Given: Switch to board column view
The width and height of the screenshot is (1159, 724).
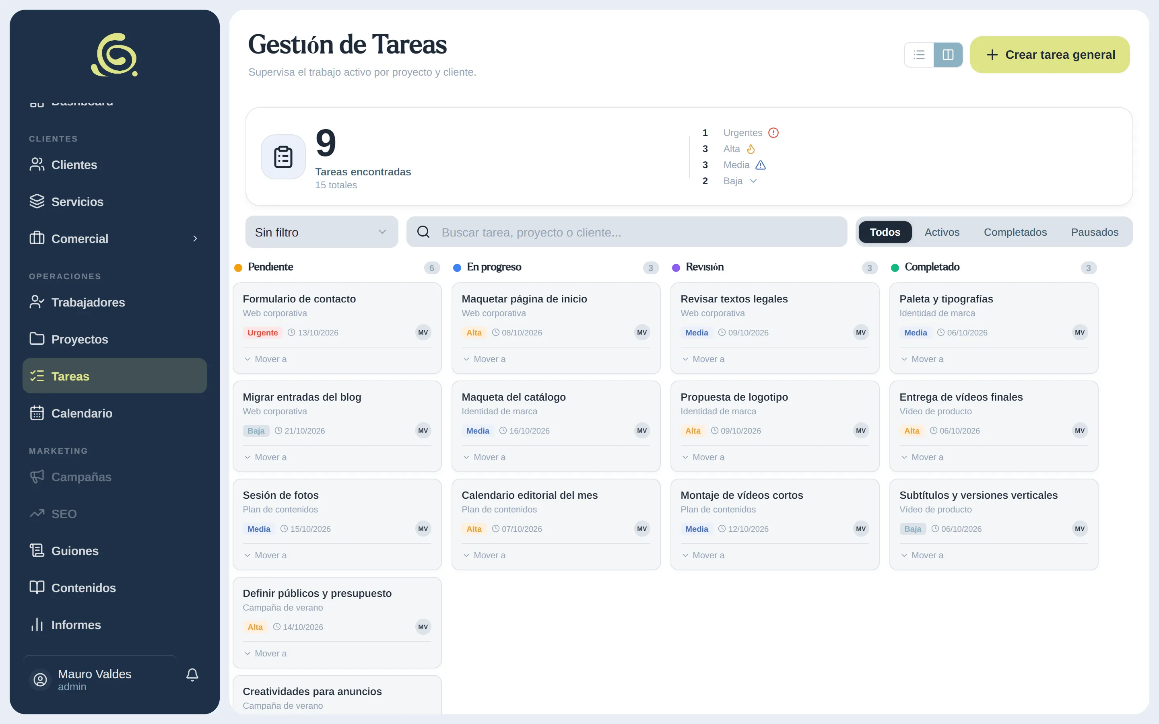Looking at the screenshot, I should pyautogui.click(x=948, y=55).
